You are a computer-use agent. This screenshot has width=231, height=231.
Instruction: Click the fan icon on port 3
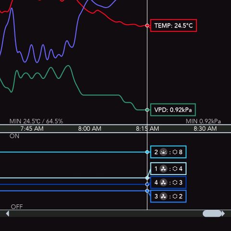164,196
